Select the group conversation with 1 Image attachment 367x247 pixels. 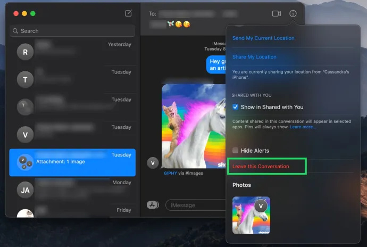(72, 162)
